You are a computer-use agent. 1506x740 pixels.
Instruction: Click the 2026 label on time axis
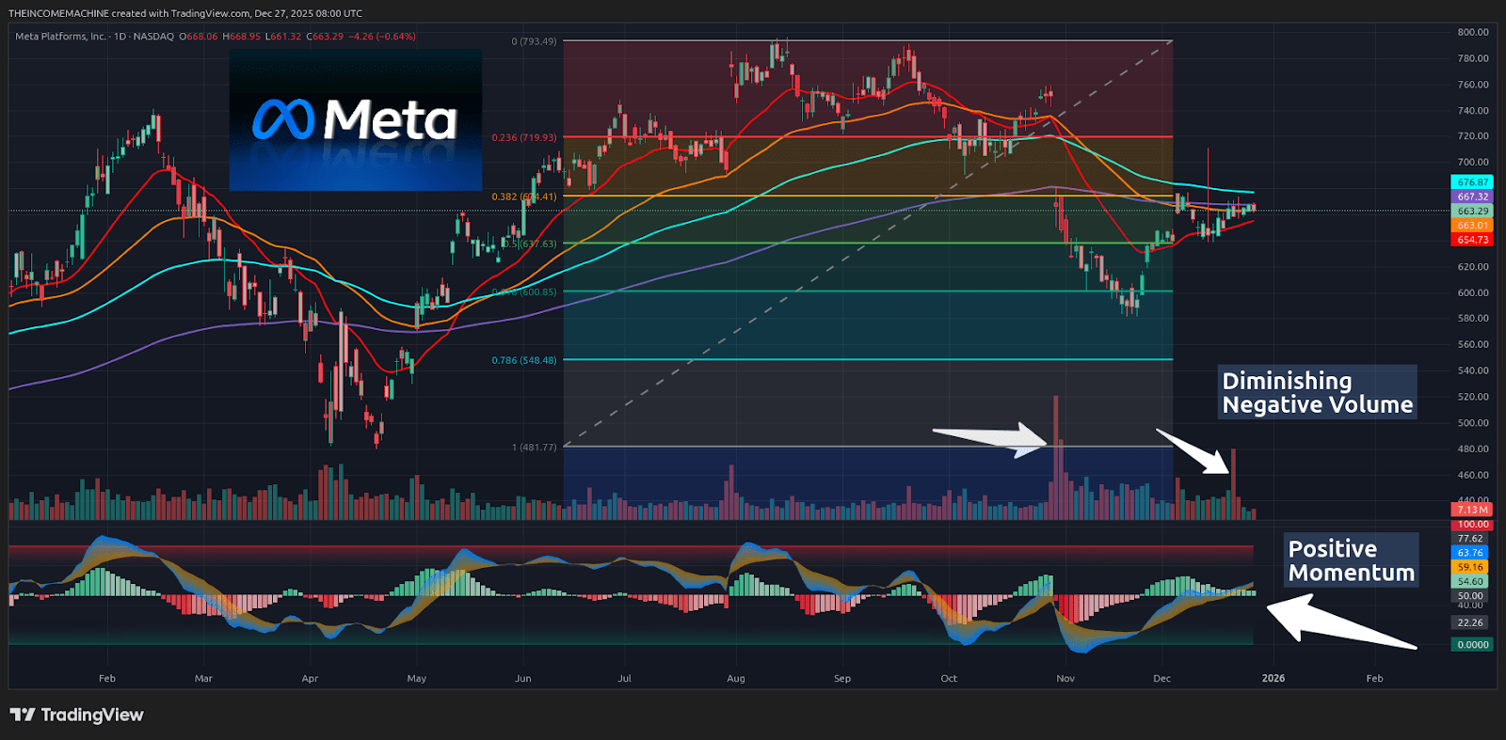pyautogui.click(x=1274, y=678)
